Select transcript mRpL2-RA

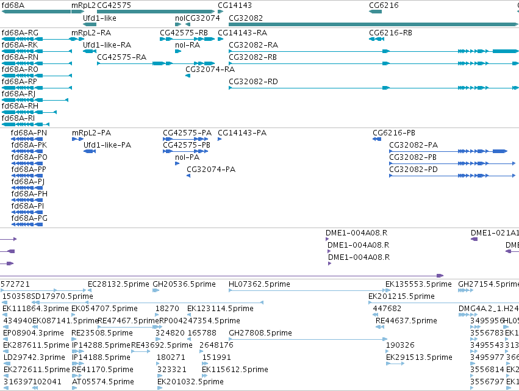click(x=91, y=33)
